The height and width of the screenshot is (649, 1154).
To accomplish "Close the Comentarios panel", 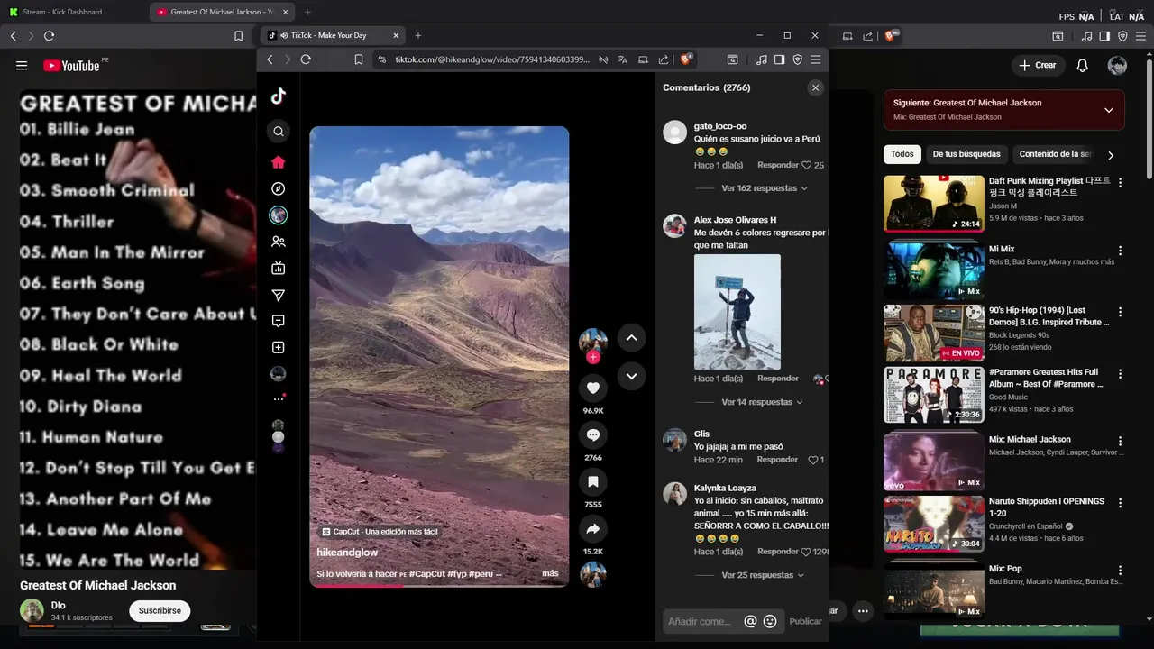I will (x=815, y=87).
